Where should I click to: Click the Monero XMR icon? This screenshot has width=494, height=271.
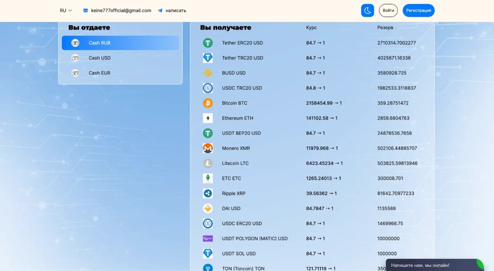(207, 148)
